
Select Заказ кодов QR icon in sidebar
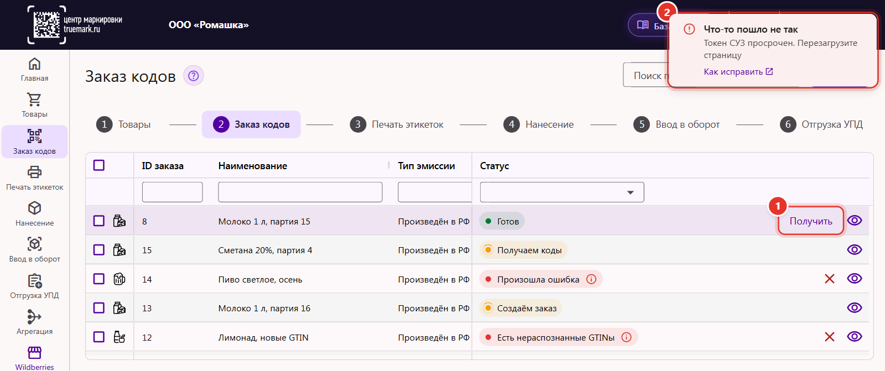click(x=34, y=136)
